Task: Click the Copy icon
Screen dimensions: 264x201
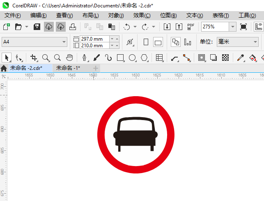Action: click(100, 27)
